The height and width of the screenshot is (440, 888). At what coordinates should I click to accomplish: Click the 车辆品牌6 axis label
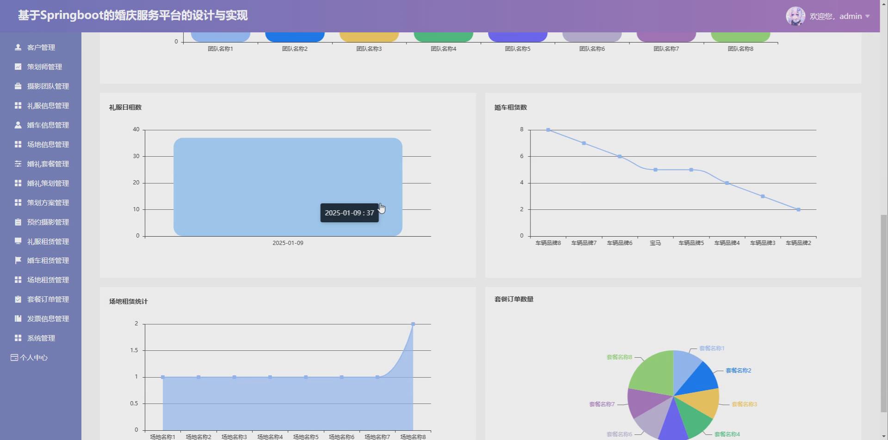620,243
